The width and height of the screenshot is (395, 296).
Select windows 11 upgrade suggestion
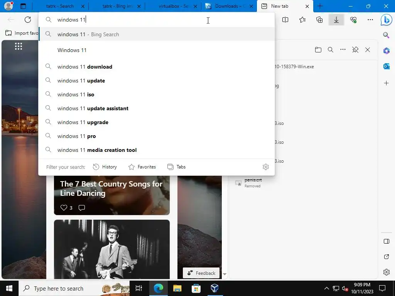tap(157, 122)
